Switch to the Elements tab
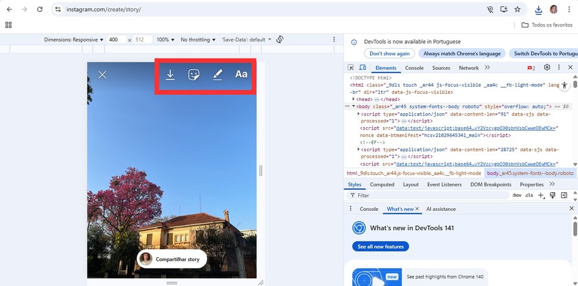Screen dimensions: 578x286 pyautogui.click(x=386, y=68)
